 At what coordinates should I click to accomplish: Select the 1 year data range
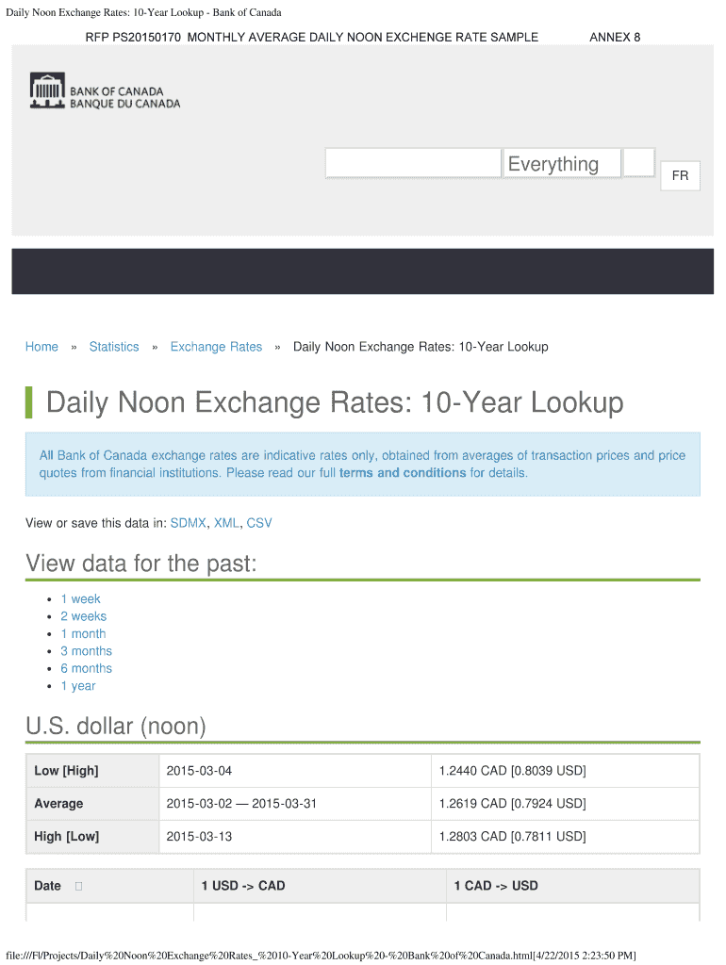click(77, 686)
